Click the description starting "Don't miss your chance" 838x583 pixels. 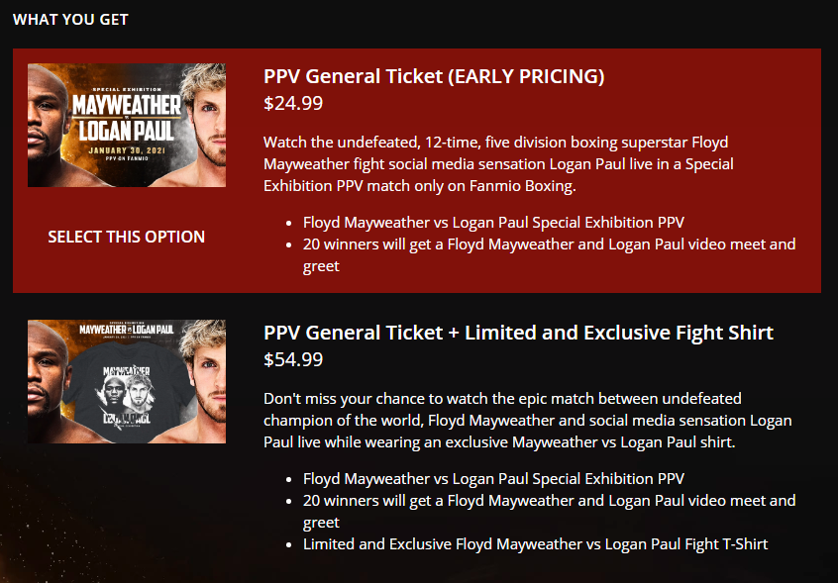(x=528, y=421)
